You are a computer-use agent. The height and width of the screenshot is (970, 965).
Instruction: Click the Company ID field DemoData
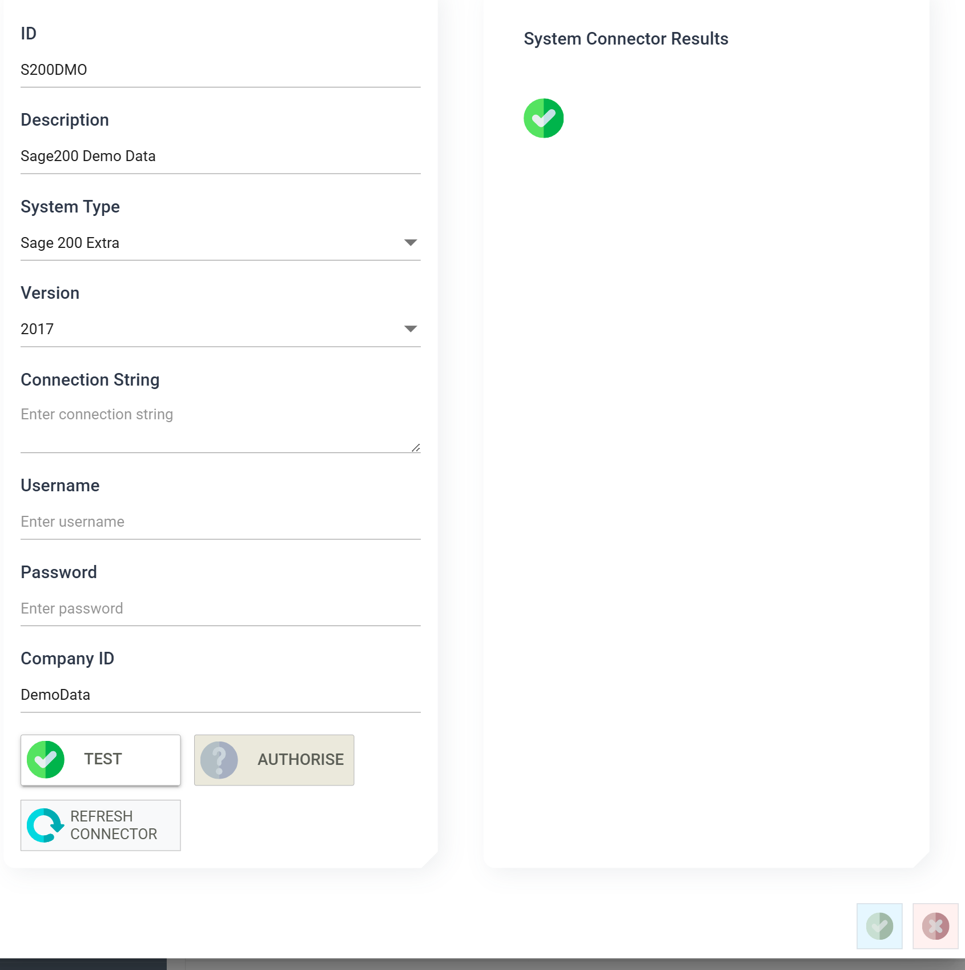[220, 695]
